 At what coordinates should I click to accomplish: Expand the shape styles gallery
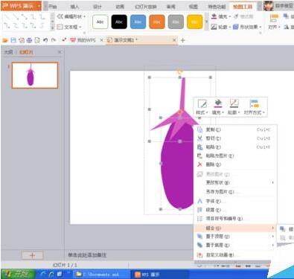point(206,22)
